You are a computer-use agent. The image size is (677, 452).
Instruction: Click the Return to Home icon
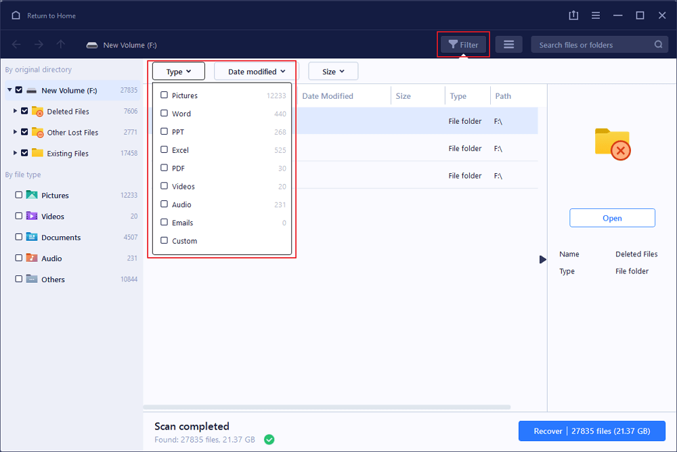pyautogui.click(x=16, y=15)
